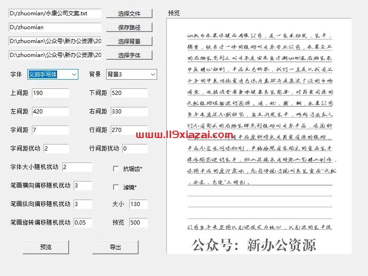Edit the 左间距 value 420

coord(51,112)
